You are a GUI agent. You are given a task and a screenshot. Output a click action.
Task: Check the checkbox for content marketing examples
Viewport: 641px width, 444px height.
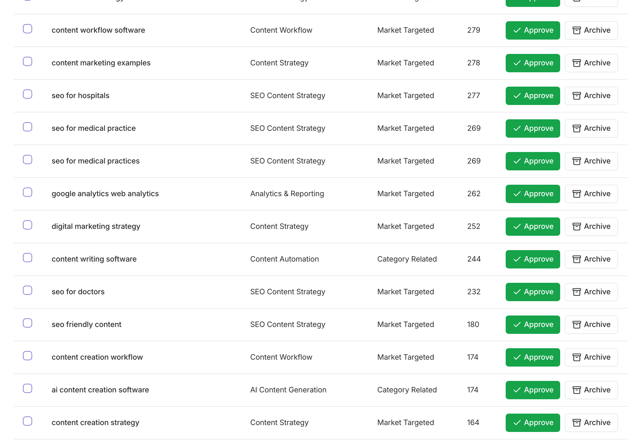tap(27, 61)
